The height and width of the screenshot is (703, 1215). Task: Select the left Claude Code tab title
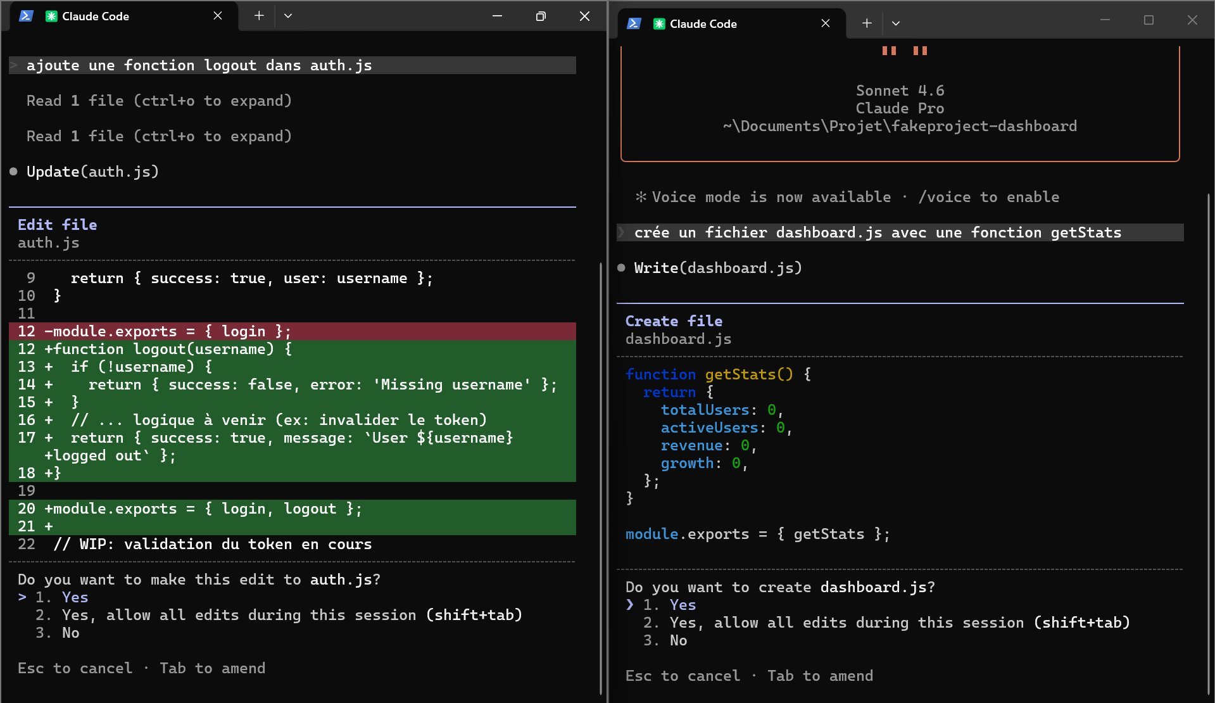96,16
